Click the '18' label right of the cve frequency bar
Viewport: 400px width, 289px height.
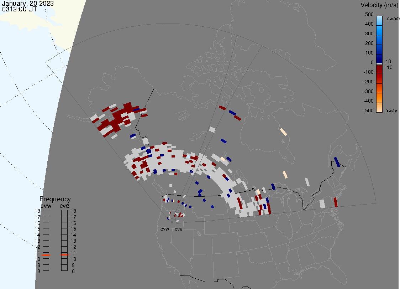pos(73,211)
